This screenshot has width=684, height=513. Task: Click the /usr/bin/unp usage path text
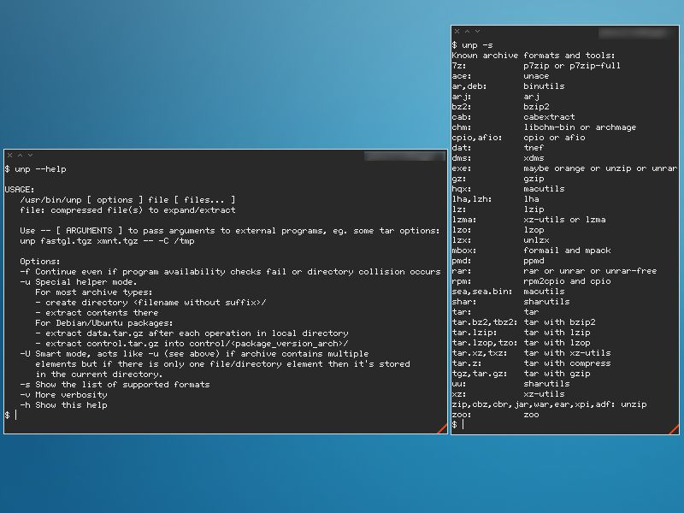(50, 200)
